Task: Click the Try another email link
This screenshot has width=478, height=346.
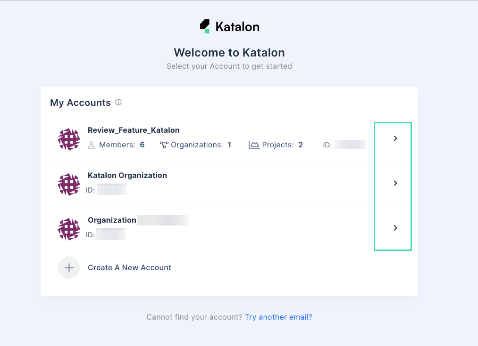Action: point(278,317)
